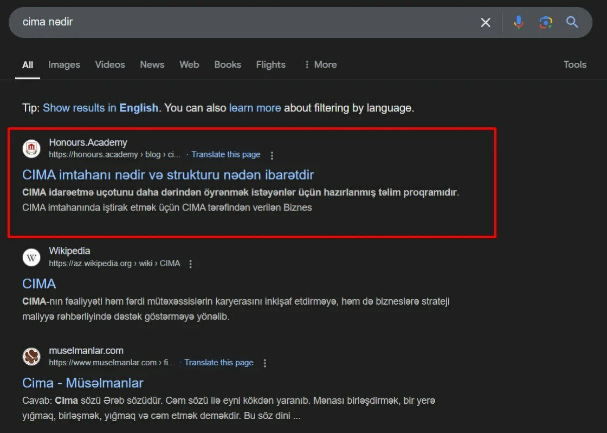607x433 pixels.
Task: Open the CIMA imtahanı nədir result title
Action: click(168, 175)
